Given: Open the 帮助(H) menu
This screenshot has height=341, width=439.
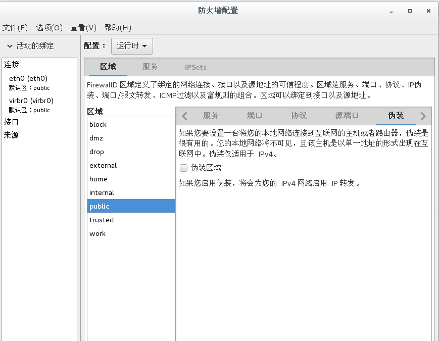Looking at the screenshot, I should pyautogui.click(x=118, y=27).
